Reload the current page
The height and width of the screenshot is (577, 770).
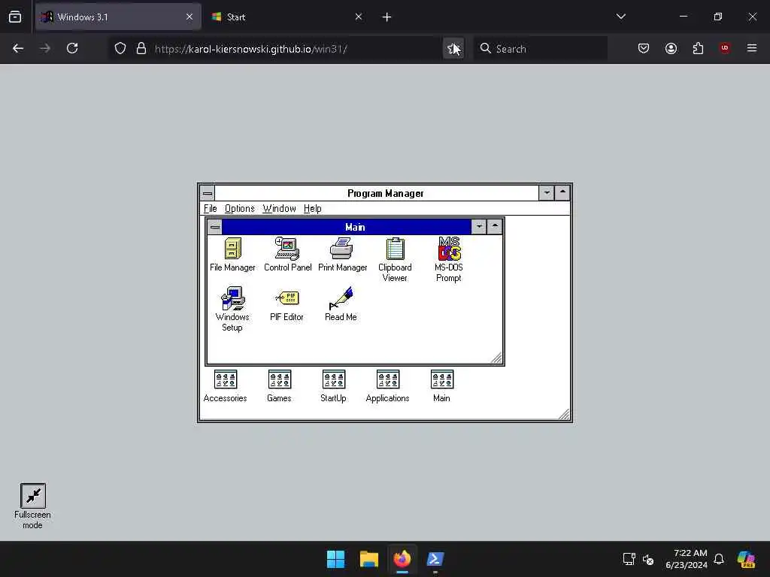[72, 48]
